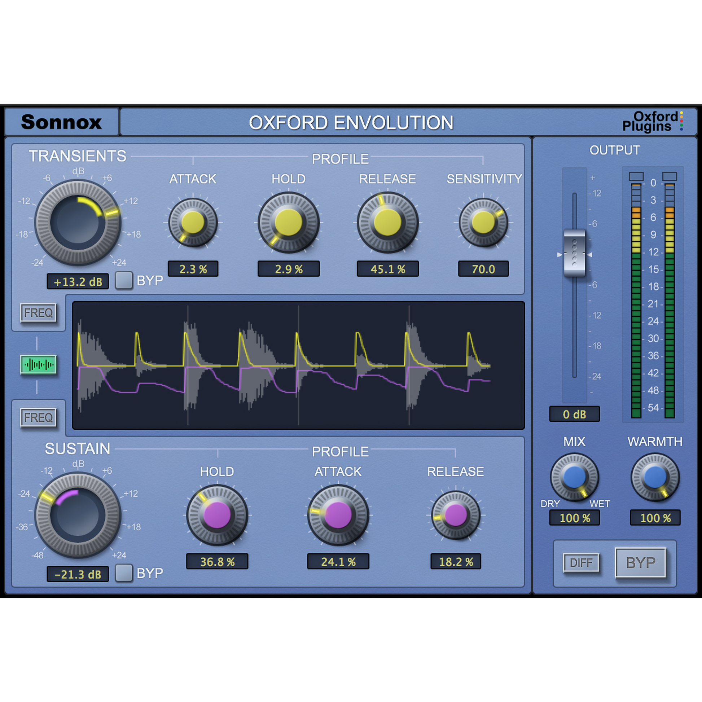The width and height of the screenshot is (702, 702).
Task: Click the output fader handle
Action: click(574, 253)
